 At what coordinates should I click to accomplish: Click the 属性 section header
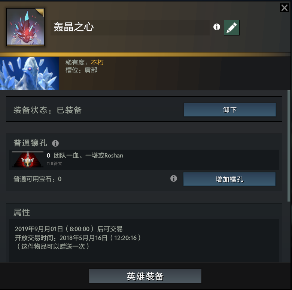22,212
